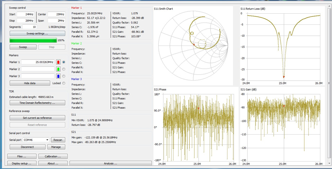332x169 pixels.
Task: Click Marker 1 red color swatch
Action: pyautogui.click(x=58, y=62)
